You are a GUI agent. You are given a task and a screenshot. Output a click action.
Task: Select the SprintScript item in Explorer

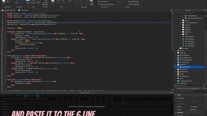(x=190, y=67)
